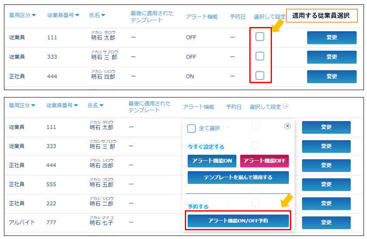The width and height of the screenshot is (367, 239).
Task: Click 最後に適用されたテンプレート header in upper table
Action: point(152,17)
